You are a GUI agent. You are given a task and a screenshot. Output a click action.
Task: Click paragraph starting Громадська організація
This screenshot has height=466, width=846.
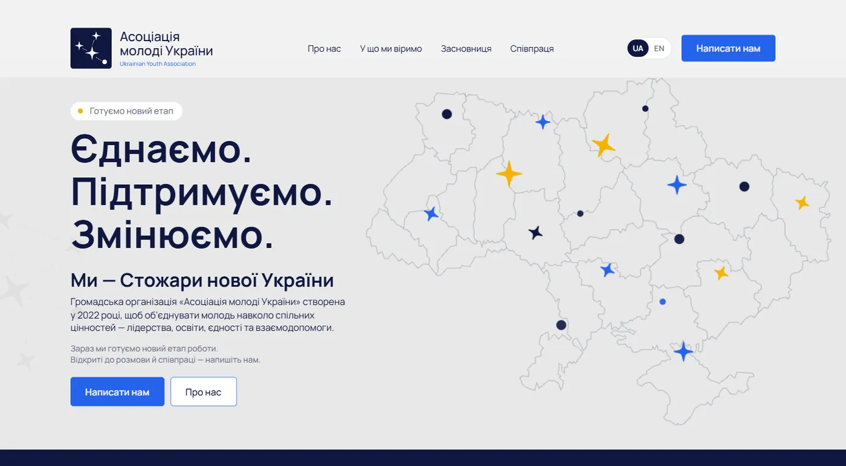point(208,314)
